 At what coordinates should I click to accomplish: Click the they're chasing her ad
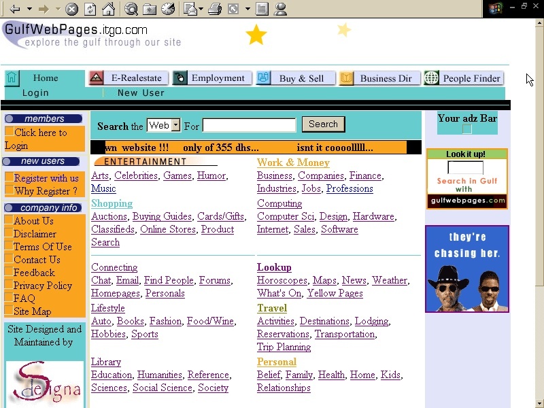click(467, 269)
